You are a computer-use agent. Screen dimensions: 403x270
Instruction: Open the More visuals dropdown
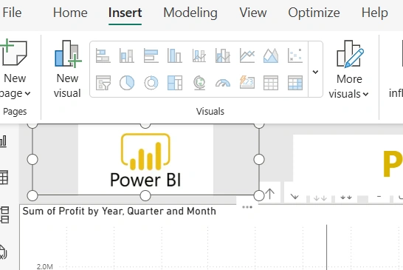(x=349, y=70)
